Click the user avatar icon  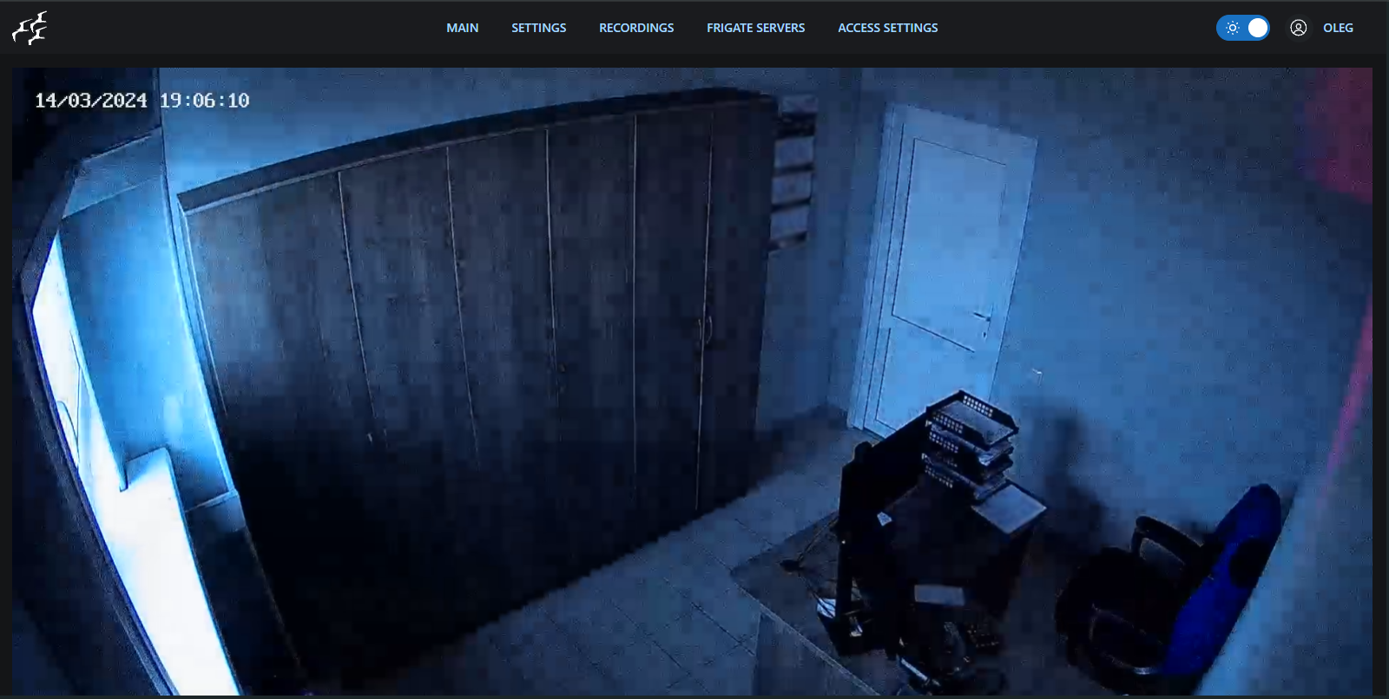pos(1298,28)
